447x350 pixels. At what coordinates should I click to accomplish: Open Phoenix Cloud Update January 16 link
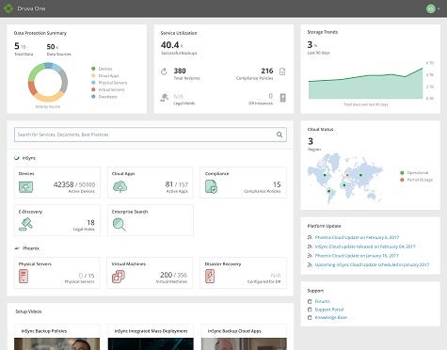[x=357, y=256]
